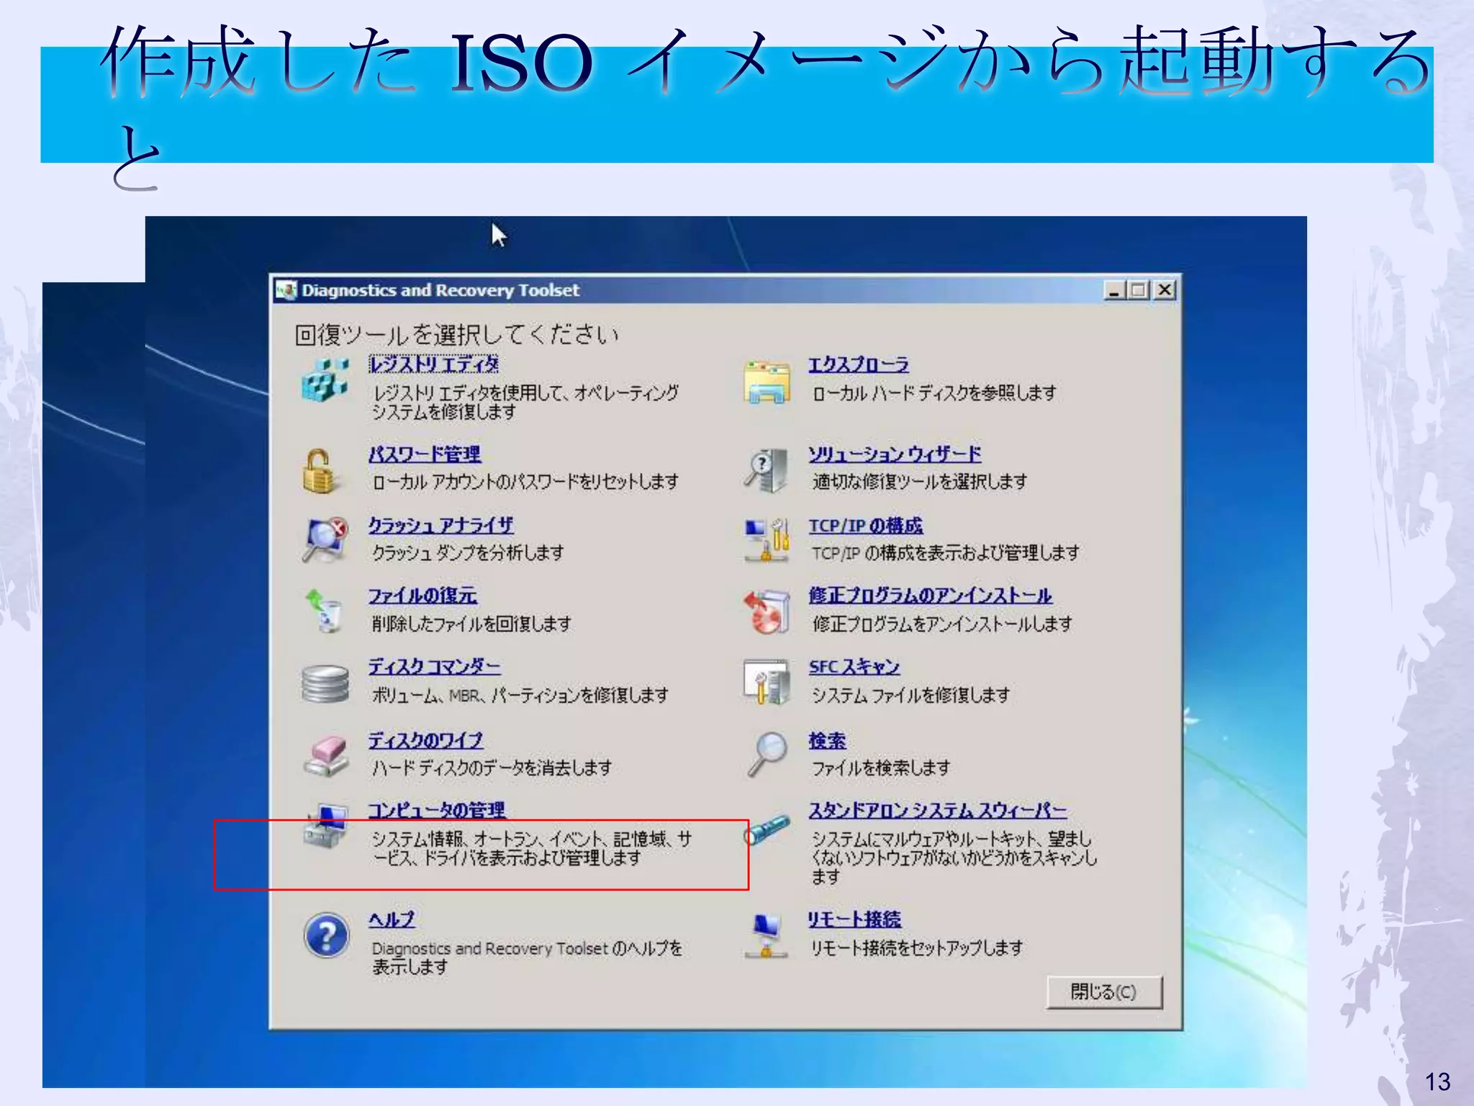Open the リモート接続 link
This screenshot has height=1106, width=1474.
pos(854,920)
